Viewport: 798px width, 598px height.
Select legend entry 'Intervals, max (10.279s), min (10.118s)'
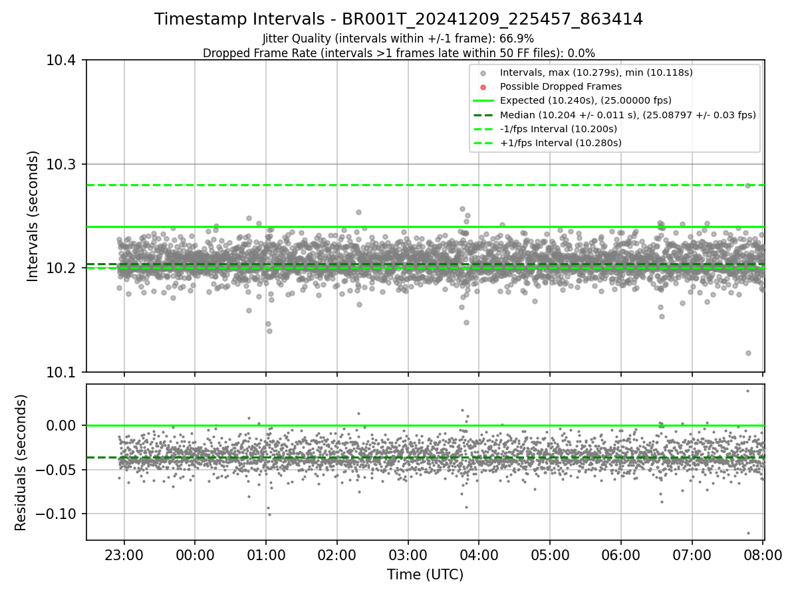point(596,72)
